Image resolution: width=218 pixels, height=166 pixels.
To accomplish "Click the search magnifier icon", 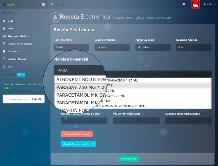I will [x=52, y=4].
